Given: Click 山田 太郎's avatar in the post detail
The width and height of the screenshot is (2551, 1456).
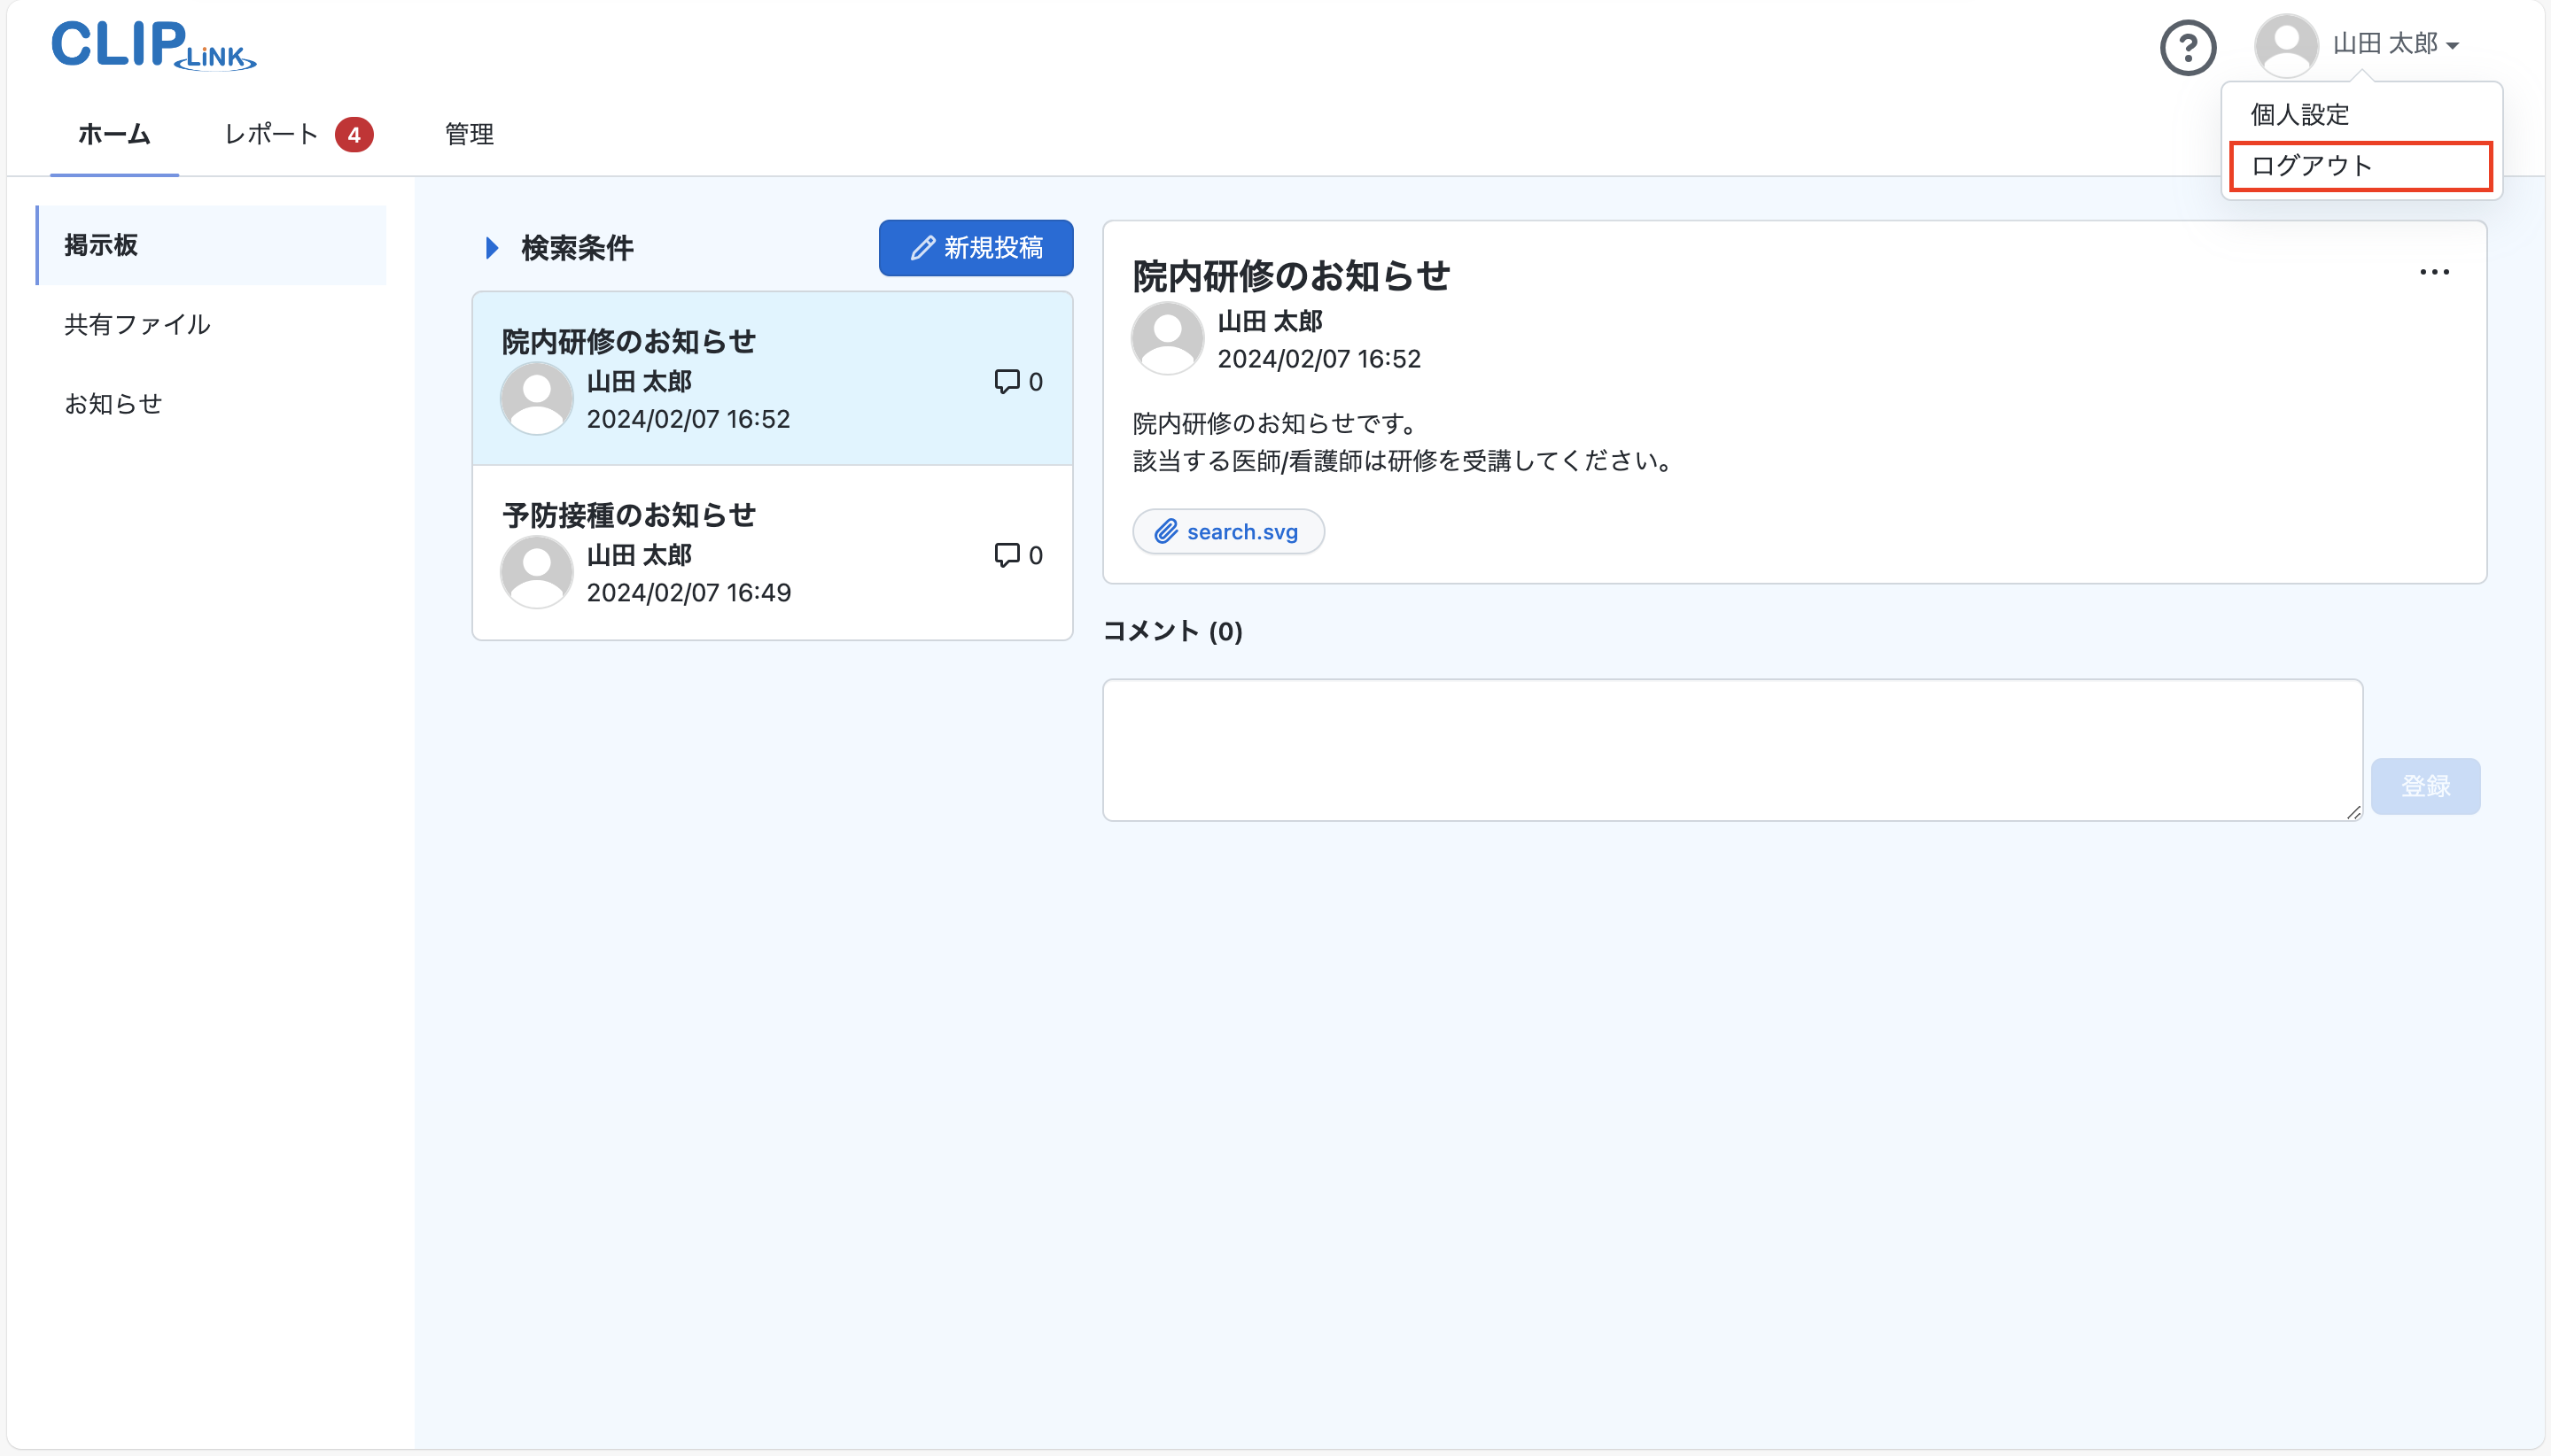Looking at the screenshot, I should (x=1166, y=338).
